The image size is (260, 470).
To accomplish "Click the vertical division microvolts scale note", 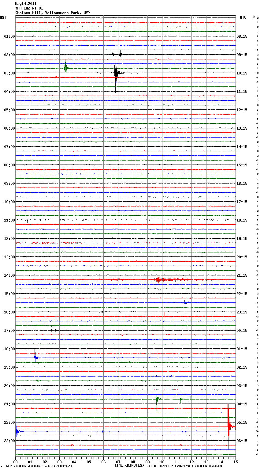I will [39, 466].
